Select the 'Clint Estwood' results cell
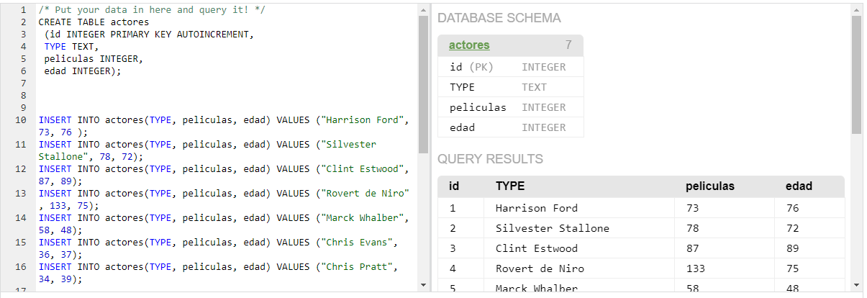 536,248
